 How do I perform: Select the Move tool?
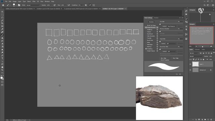(2, 12)
